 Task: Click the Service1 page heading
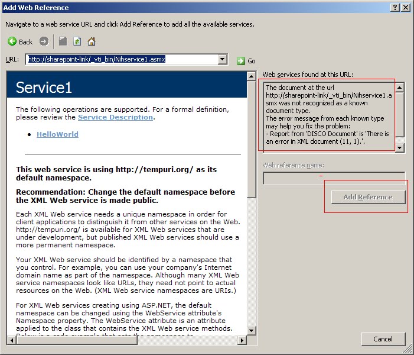(44, 88)
